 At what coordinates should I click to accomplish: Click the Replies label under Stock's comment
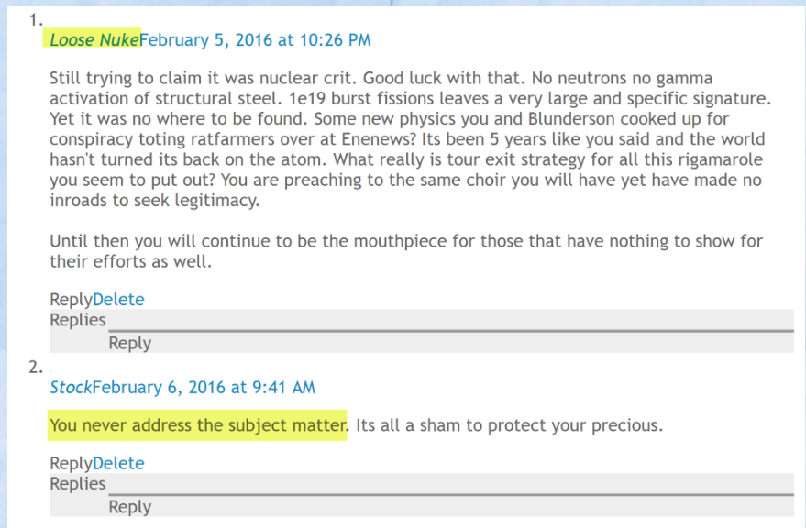click(x=78, y=484)
